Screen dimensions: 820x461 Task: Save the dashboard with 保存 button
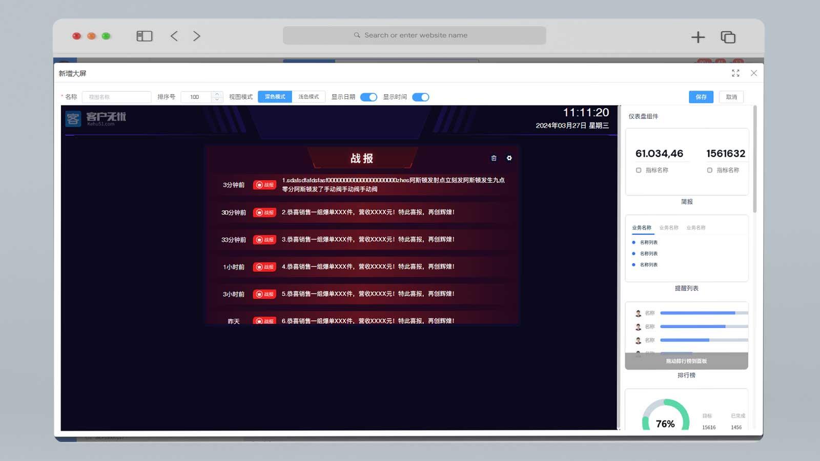[701, 97]
